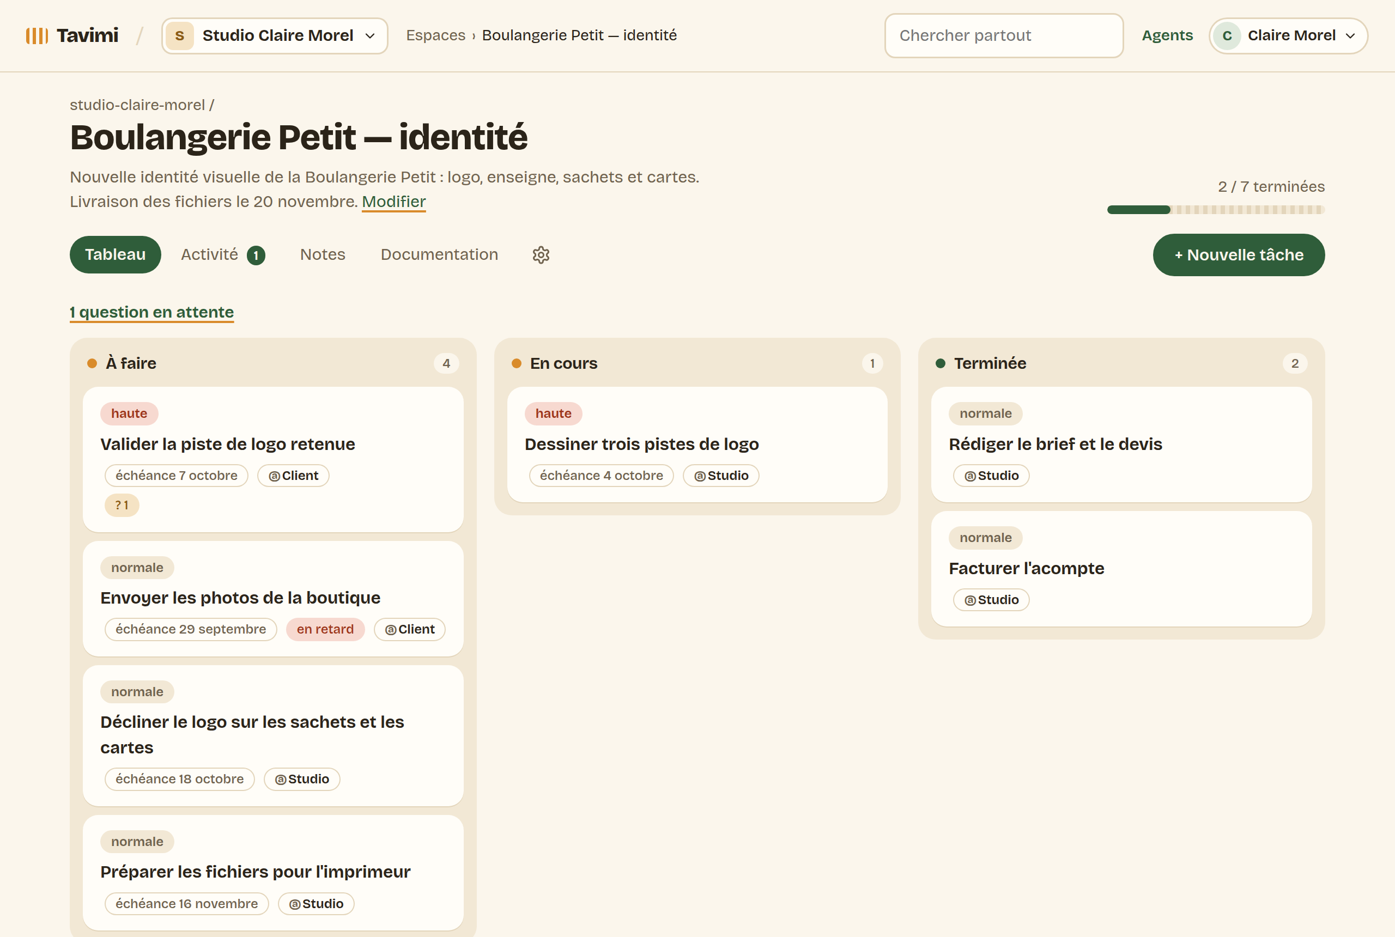The height and width of the screenshot is (937, 1395).
Task: Open the Facturer l'acompte task
Action: click(x=1121, y=569)
